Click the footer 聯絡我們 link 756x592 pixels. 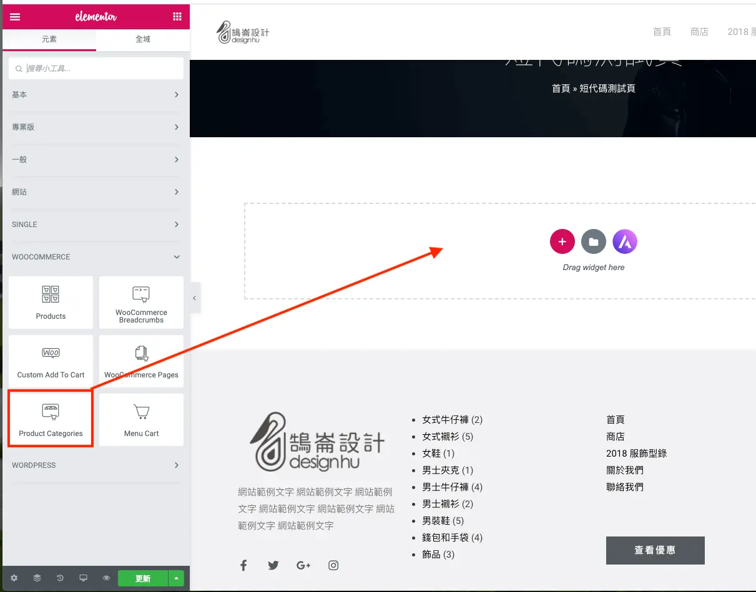point(625,487)
